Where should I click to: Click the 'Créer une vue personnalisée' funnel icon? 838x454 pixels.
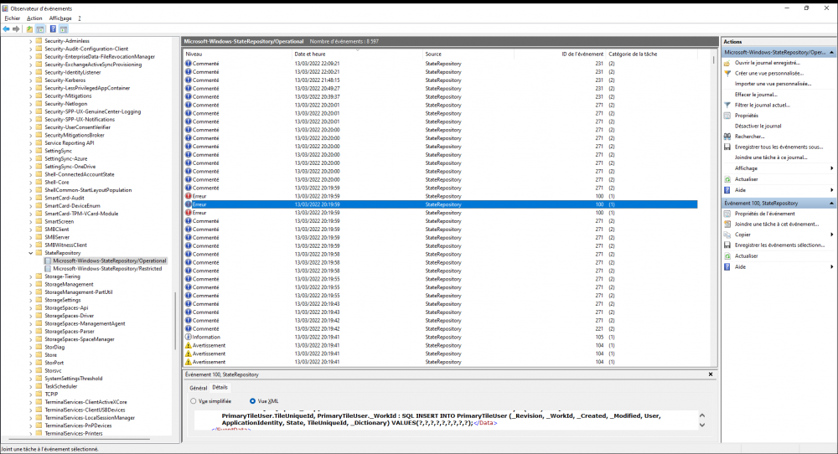[x=727, y=74]
